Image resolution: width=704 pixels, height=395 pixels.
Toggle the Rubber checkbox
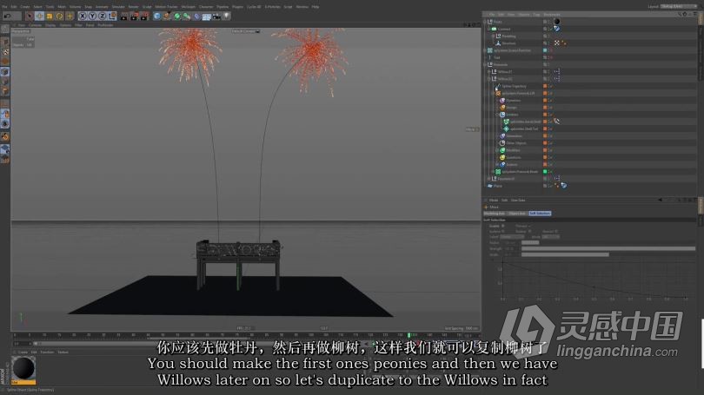click(530, 231)
